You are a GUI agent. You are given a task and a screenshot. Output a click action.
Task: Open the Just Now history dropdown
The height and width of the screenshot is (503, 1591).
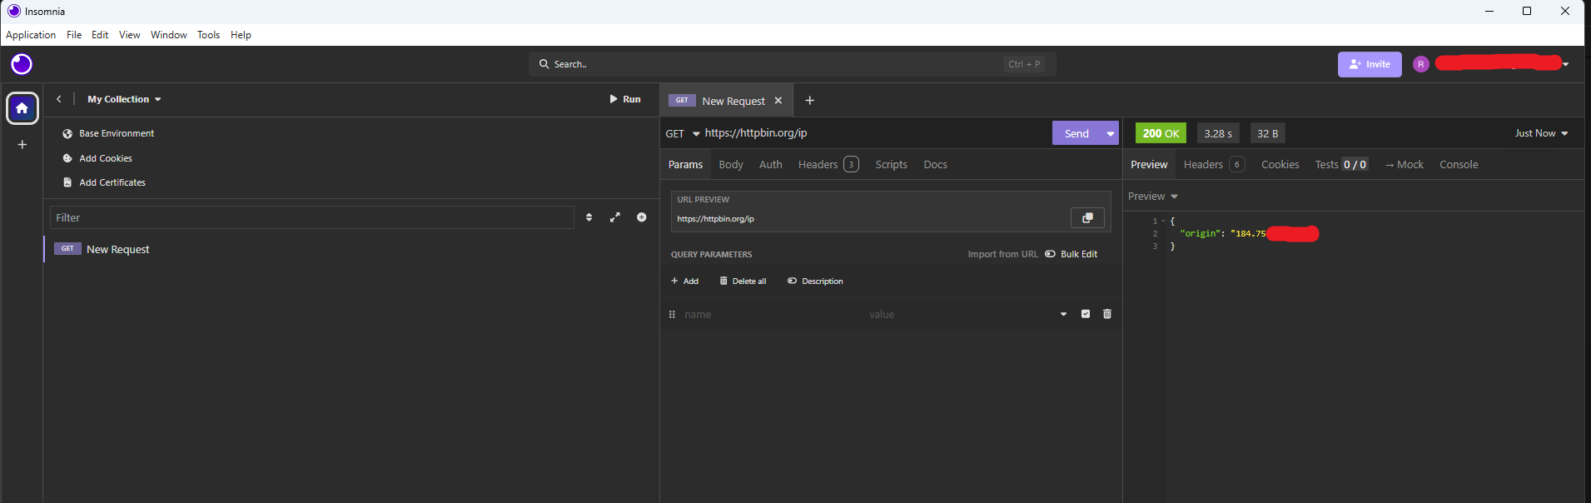1541,133
